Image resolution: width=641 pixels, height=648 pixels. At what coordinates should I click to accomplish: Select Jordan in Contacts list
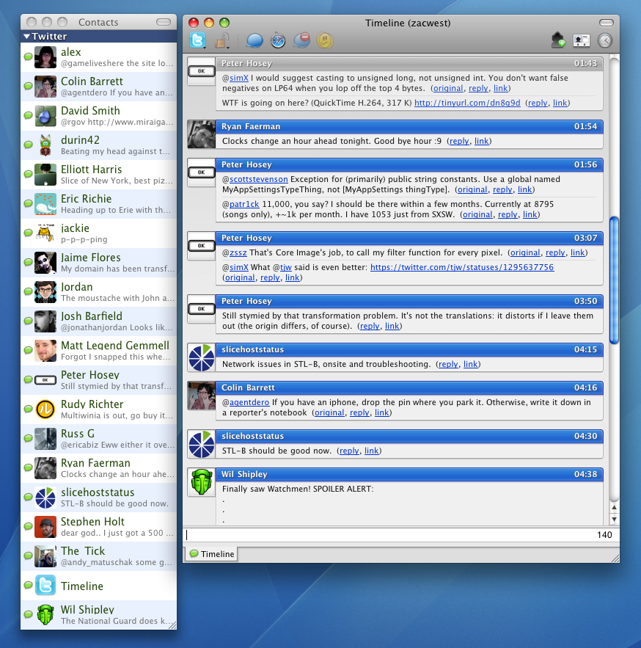coord(99,292)
